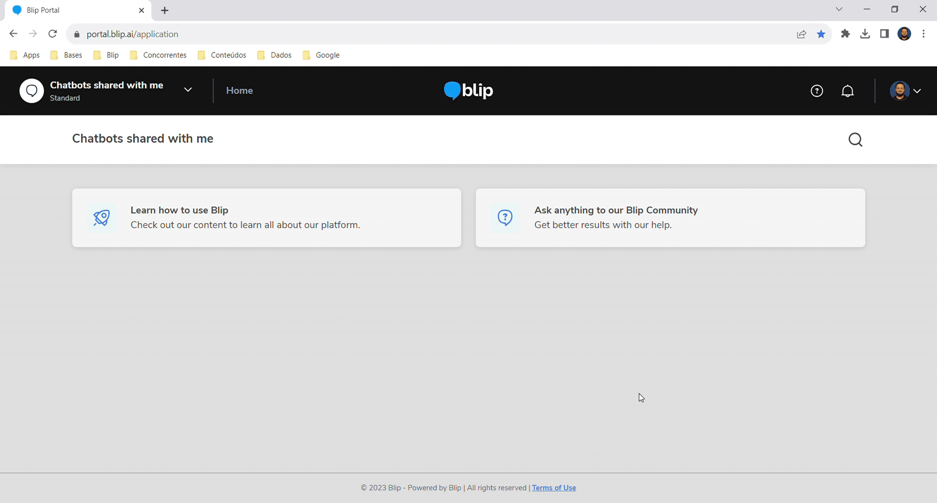This screenshot has width=937, height=503.
Task: Open the Learn how to use Blip card
Action: pos(266,218)
